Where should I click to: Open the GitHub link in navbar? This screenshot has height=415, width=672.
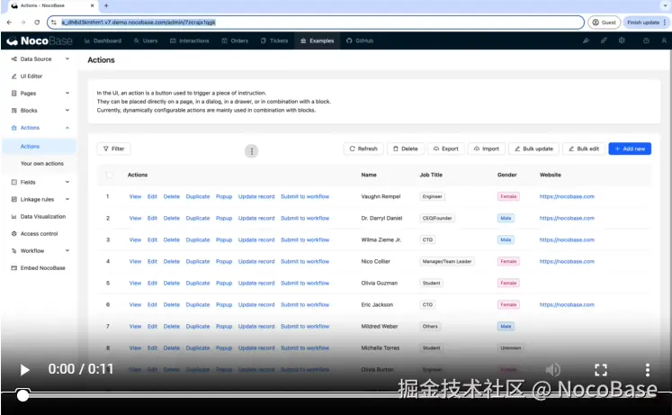coord(360,41)
